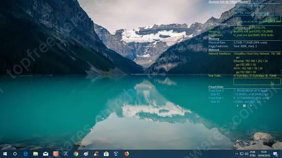Image resolution: width=282 pixels, height=158 pixels.
Task: Click the 'Network' section heading
Action: 214,50
